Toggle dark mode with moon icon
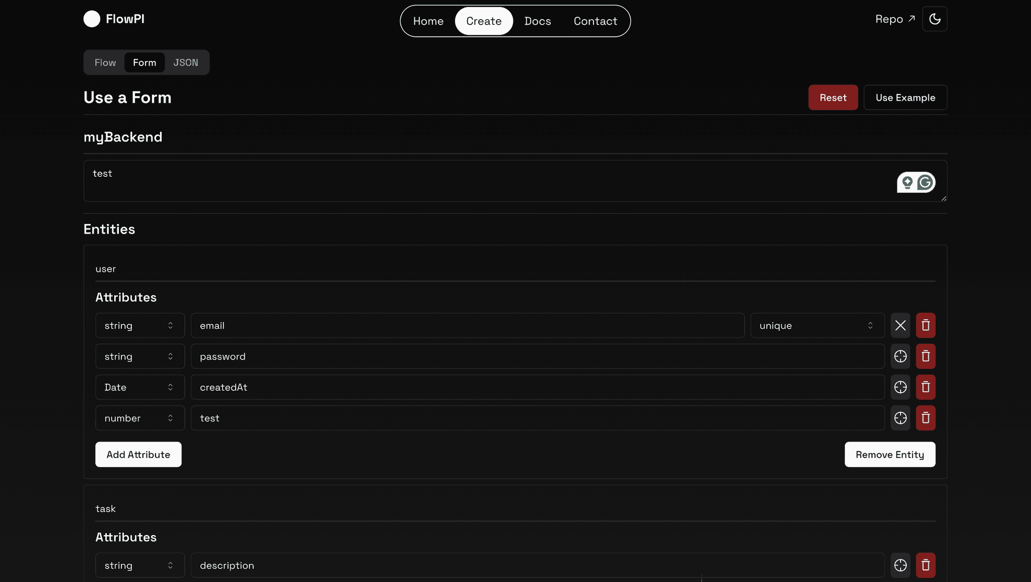Viewport: 1031px width, 582px height. 934,19
